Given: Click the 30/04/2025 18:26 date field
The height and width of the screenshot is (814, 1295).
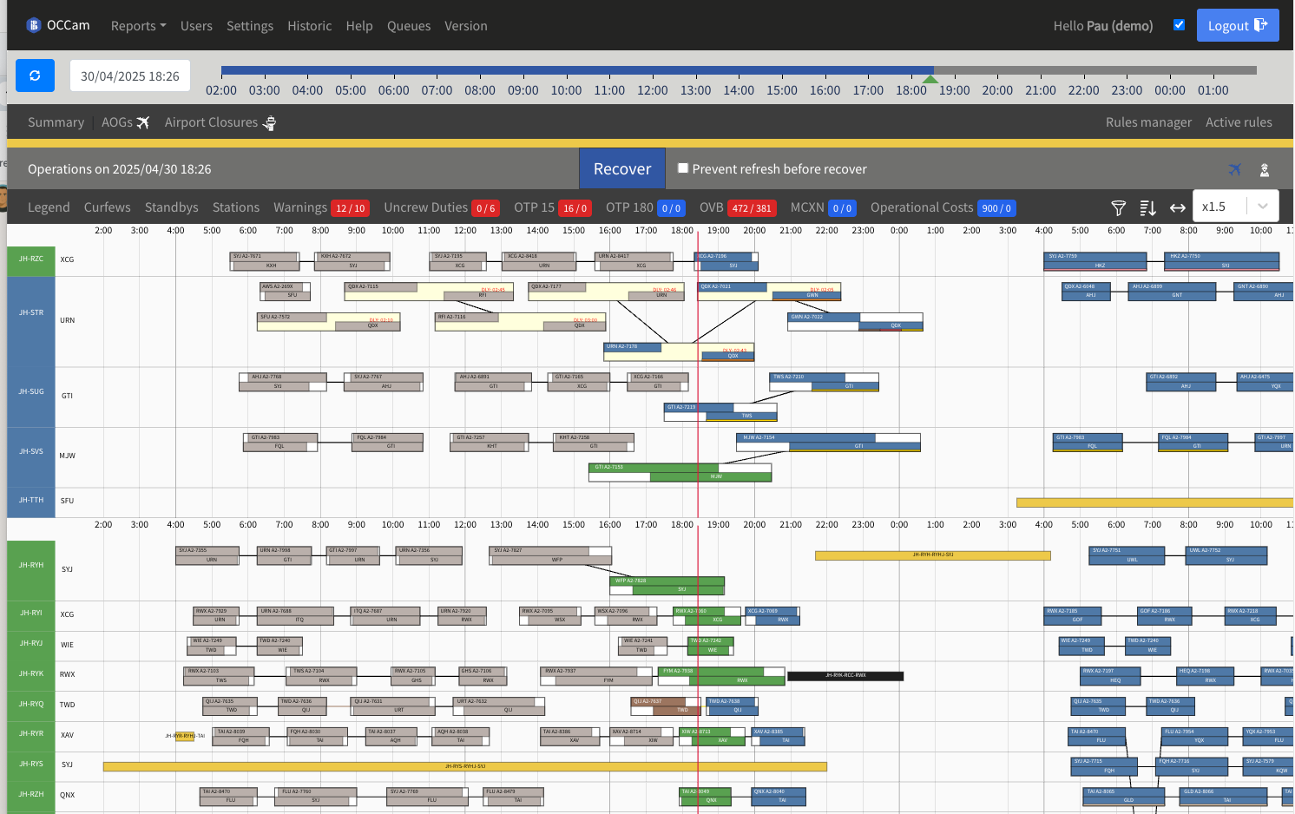Looking at the screenshot, I should point(130,75).
